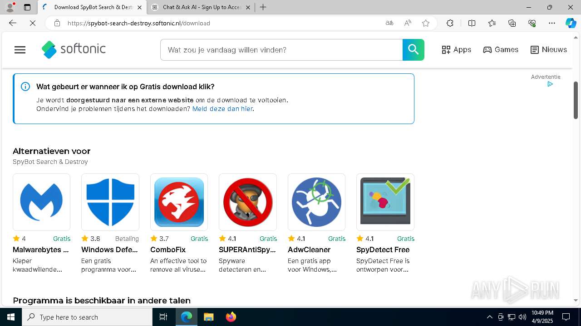Close the Chat & Ask AI tab
The image size is (581, 326).
pos(248,7)
